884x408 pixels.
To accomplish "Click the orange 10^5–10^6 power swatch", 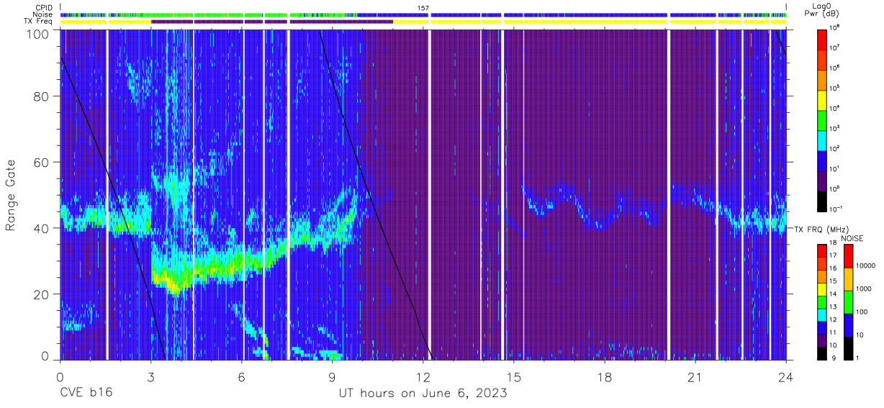I will (822, 79).
